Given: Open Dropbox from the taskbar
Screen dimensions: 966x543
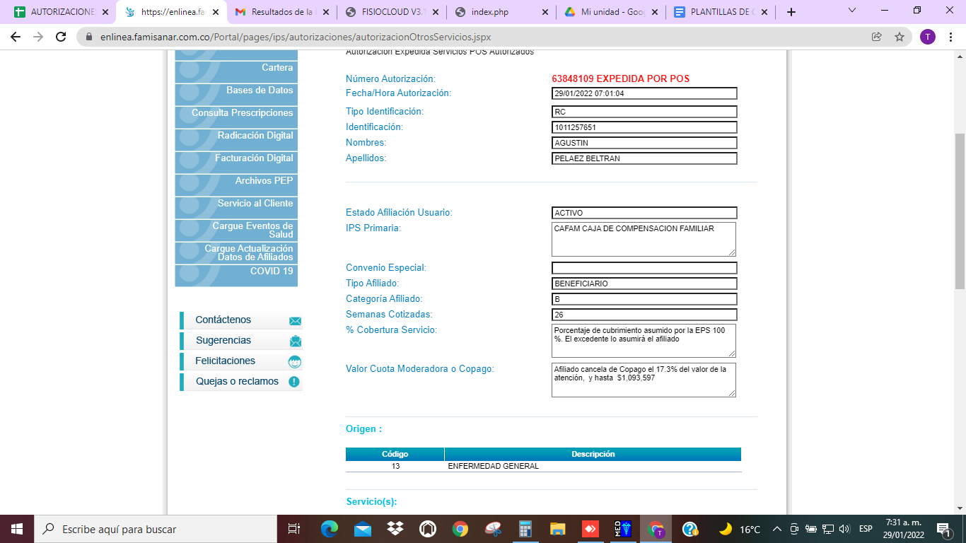Looking at the screenshot, I should 395,529.
